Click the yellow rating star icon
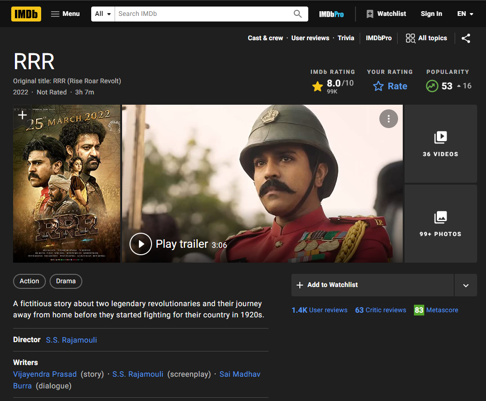The height and width of the screenshot is (401, 486). [x=318, y=86]
